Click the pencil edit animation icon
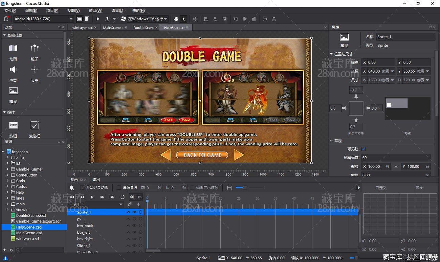 coord(130,204)
